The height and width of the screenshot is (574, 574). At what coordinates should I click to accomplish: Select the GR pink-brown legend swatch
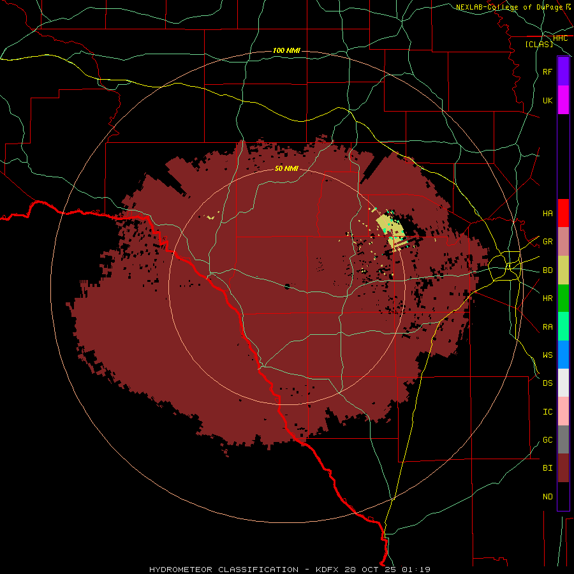coord(563,242)
